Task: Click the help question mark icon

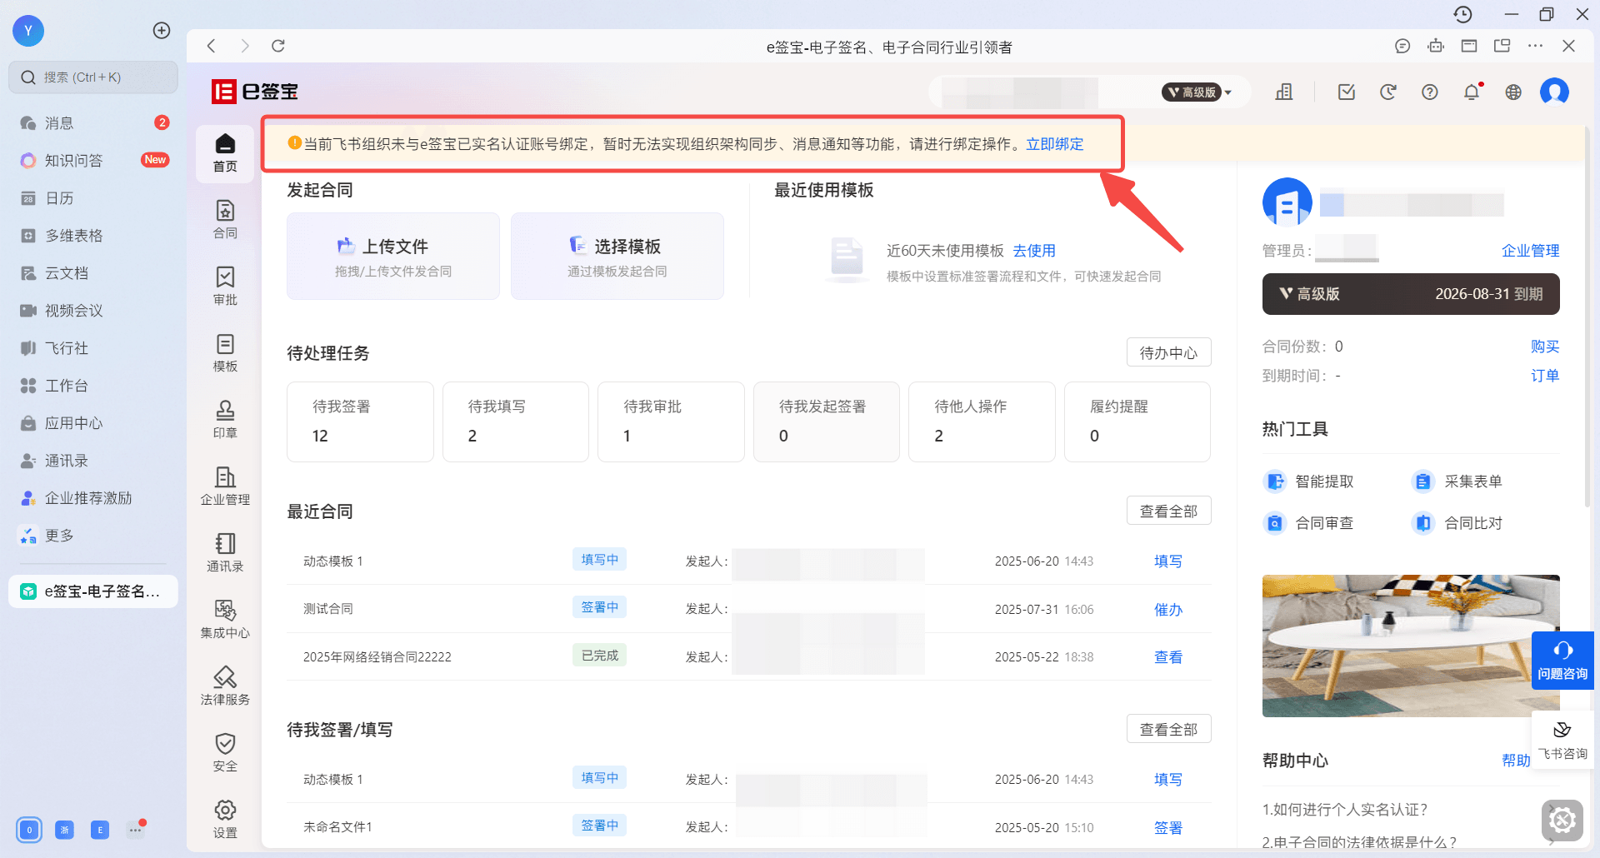Action: coord(1430,92)
